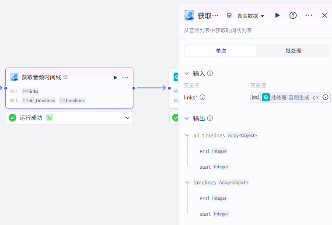The height and width of the screenshot is (225, 332).
Task: Click the teal layers icon in the links value
Action: click(266, 97)
